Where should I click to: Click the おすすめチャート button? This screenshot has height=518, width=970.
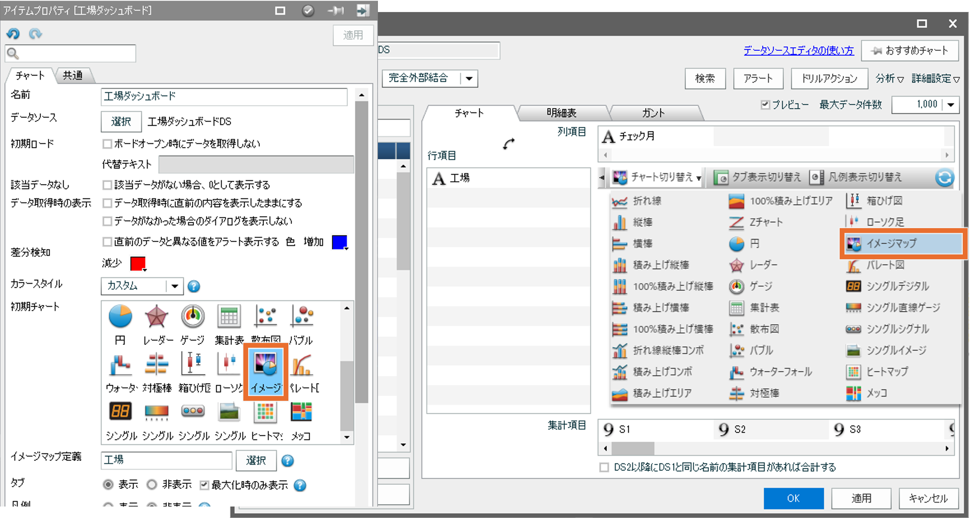tap(910, 51)
